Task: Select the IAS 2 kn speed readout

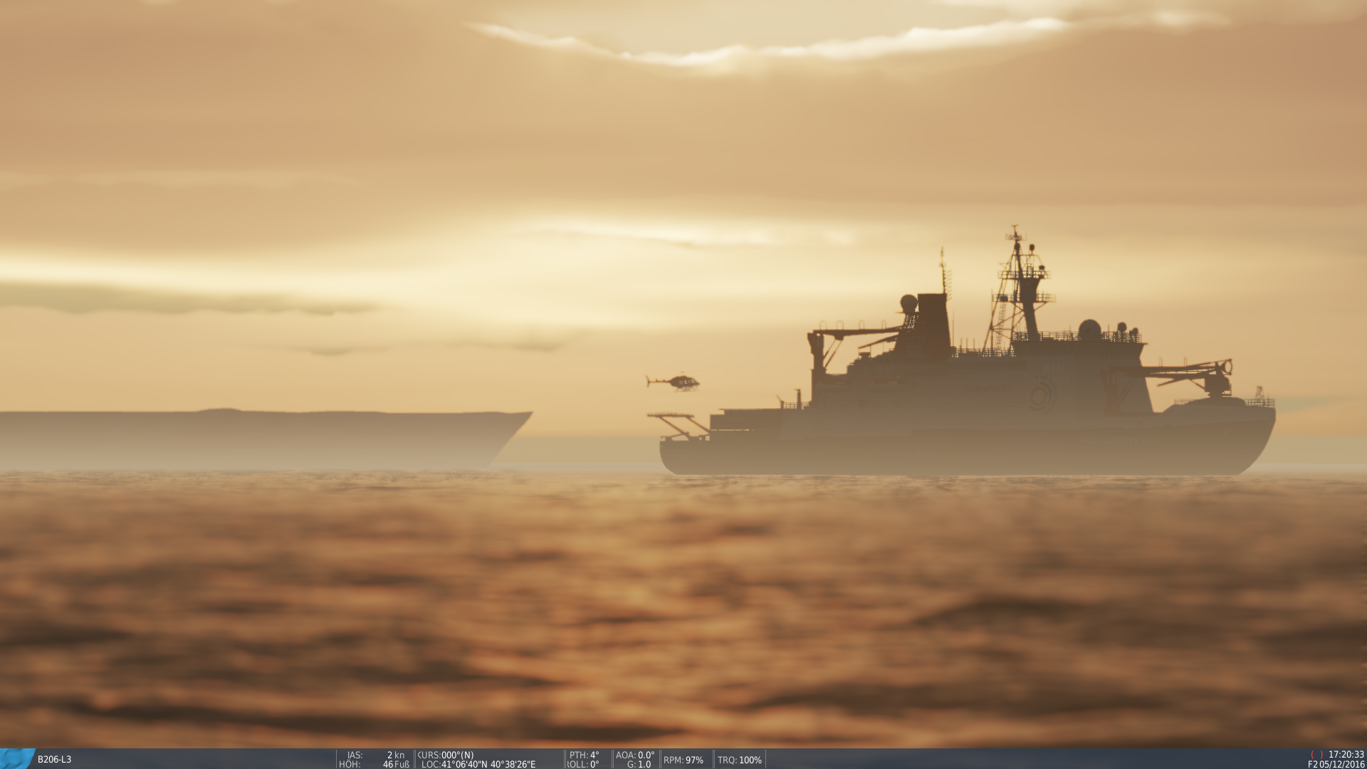Action: [x=375, y=755]
